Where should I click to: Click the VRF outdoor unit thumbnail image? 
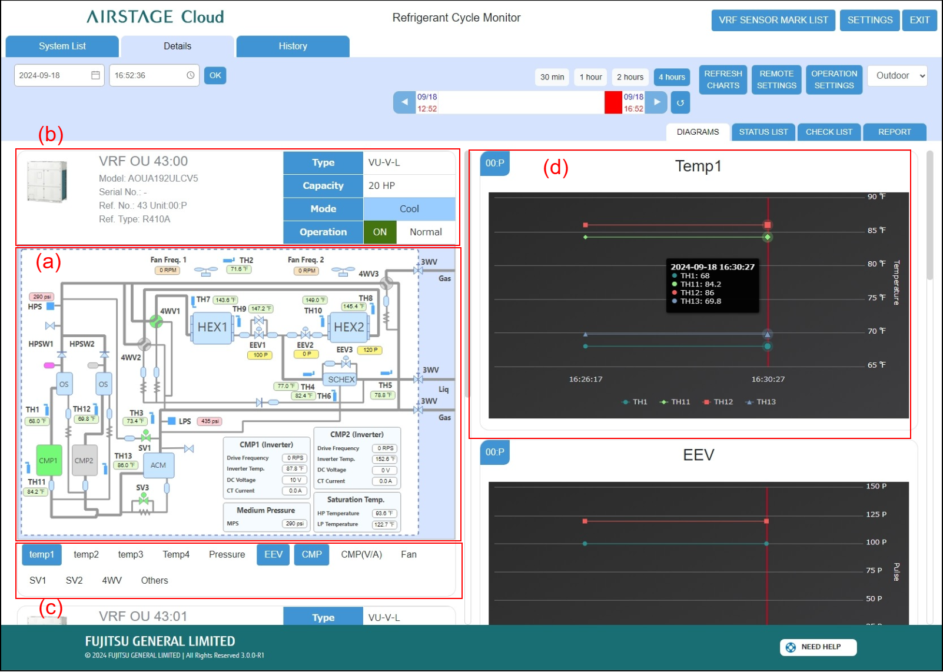tap(47, 182)
